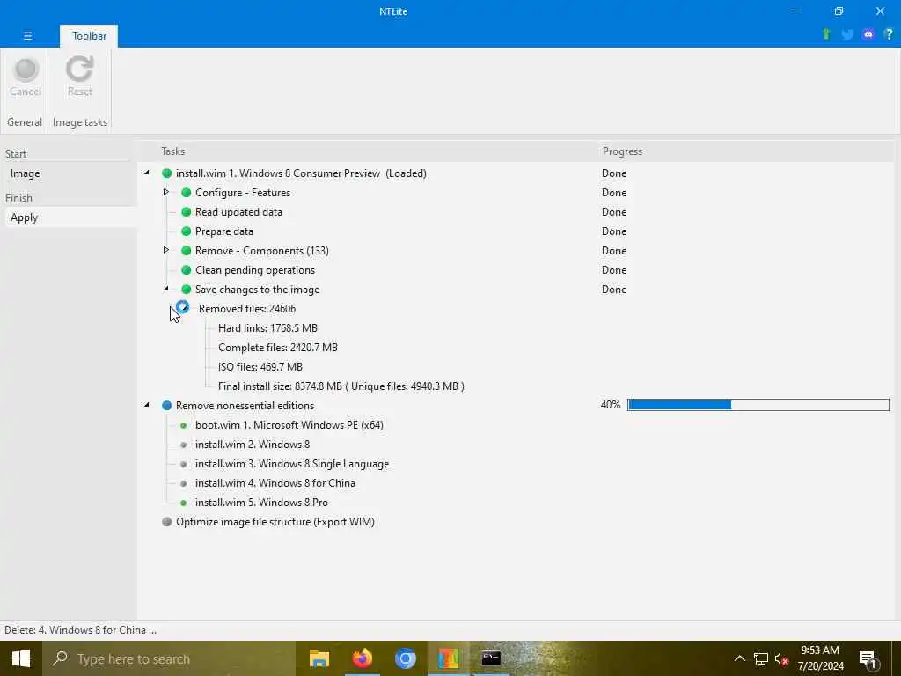Click the small green dot beside boot.wim 1

(x=183, y=425)
